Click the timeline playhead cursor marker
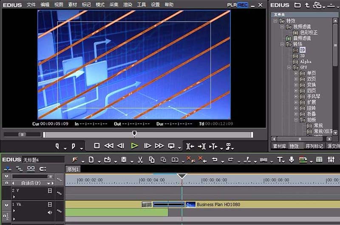 click(182, 176)
